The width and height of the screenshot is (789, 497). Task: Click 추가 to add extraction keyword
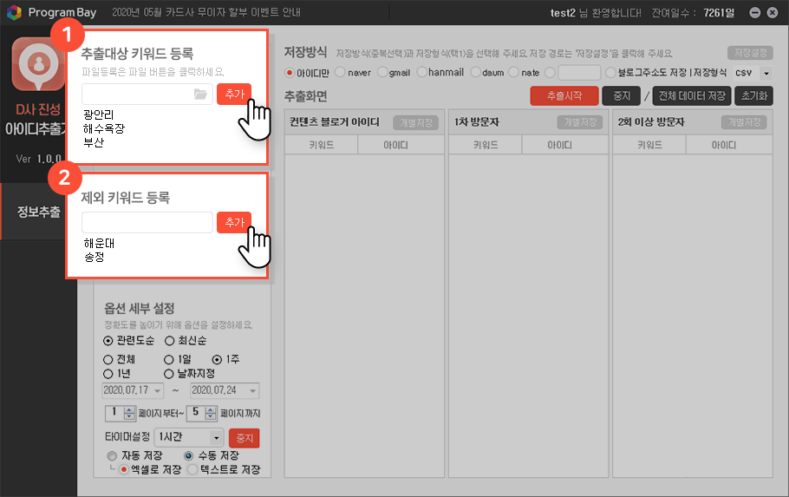click(233, 94)
